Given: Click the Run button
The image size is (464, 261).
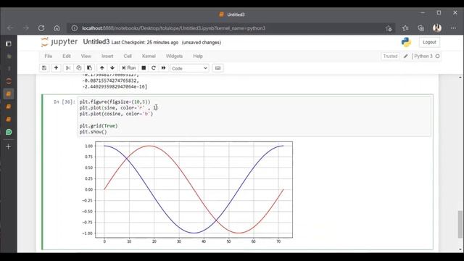Looking at the screenshot, I should (x=129, y=68).
